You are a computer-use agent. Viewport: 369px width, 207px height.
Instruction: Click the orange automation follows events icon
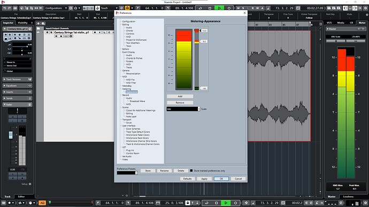click(x=127, y=8)
